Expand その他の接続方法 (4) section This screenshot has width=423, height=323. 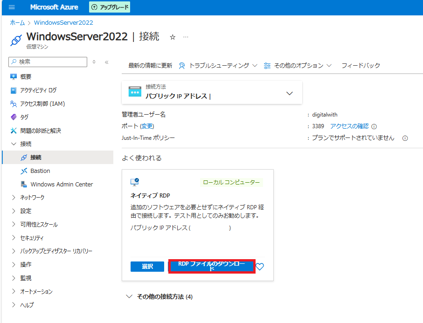click(x=159, y=296)
